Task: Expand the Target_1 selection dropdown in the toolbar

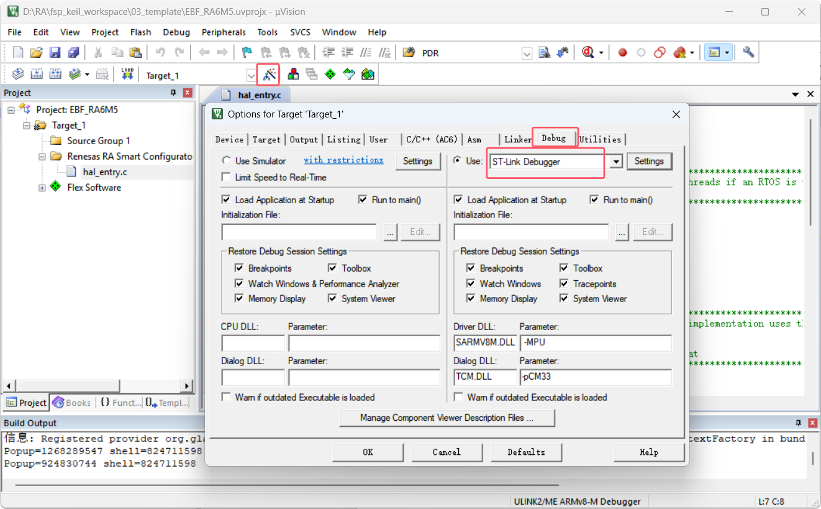Action: pyautogui.click(x=251, y=75)
